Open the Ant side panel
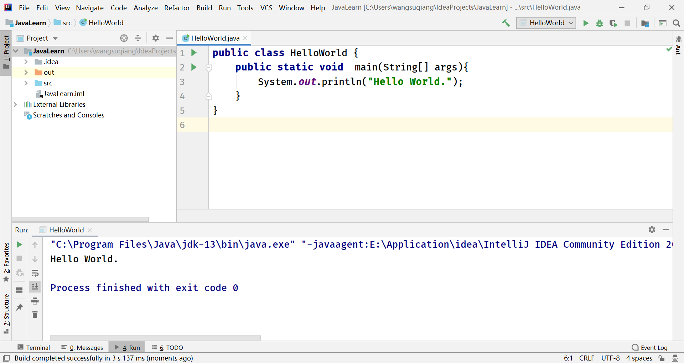This screenshot has height=363, width=684. point(678,46)
